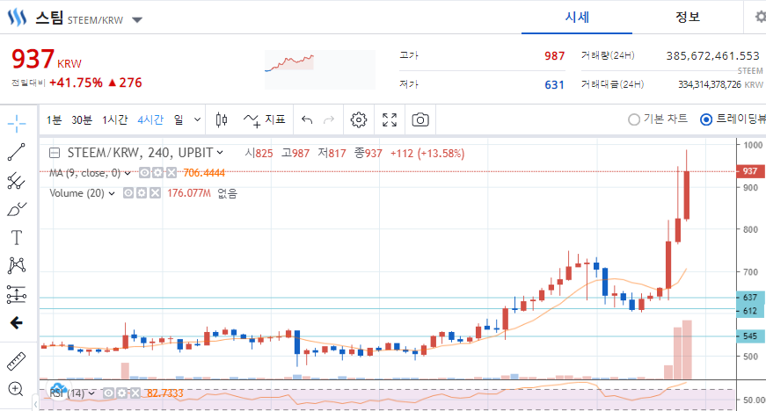Open Volume indicator settings gear
This screenshot has width=766, height=411.
[x=142, y=193]
